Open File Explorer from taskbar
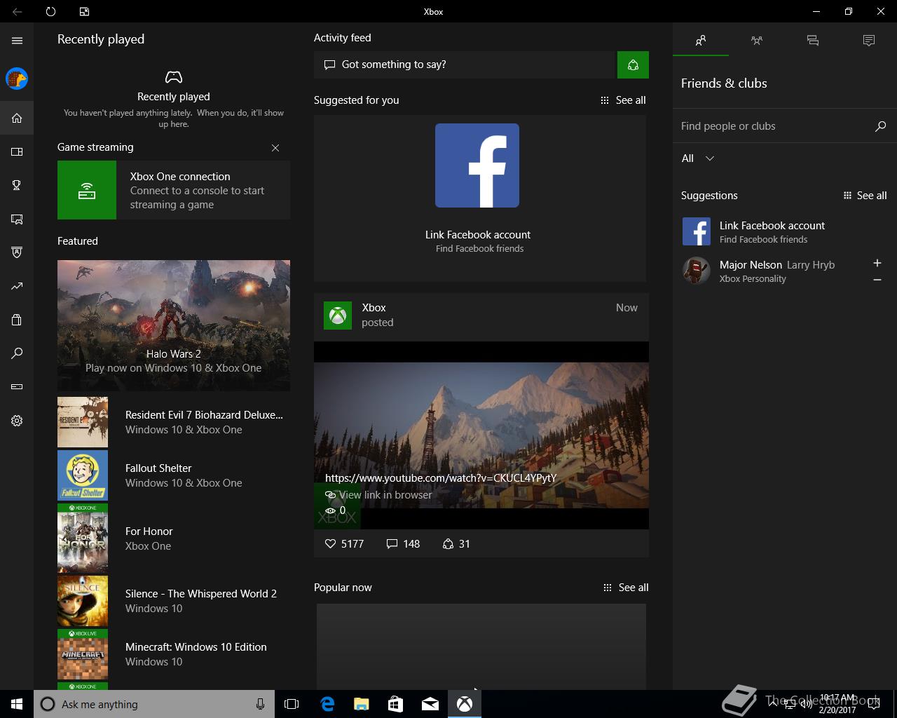 point(362,704)
